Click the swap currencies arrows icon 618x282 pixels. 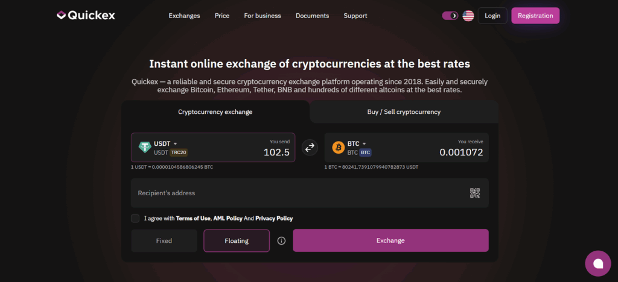tap(310, 147)
